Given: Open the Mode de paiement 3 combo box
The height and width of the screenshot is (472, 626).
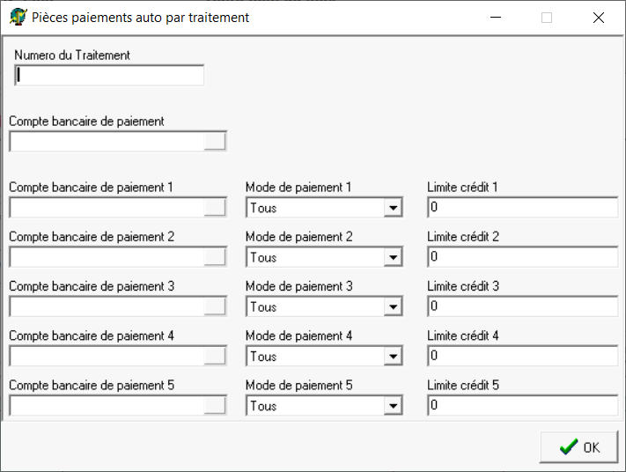Looking at the screenshot, I should point(393,307).
